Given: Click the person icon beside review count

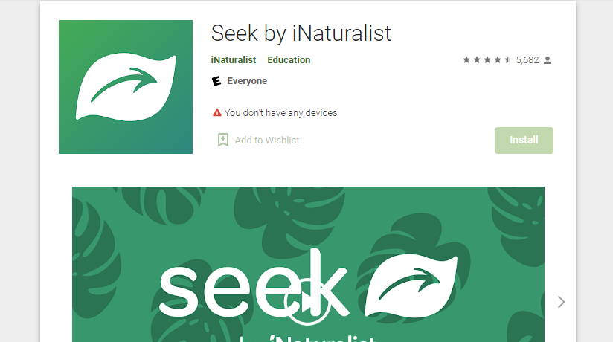Looking at the screenshot, I should (548, 60).
